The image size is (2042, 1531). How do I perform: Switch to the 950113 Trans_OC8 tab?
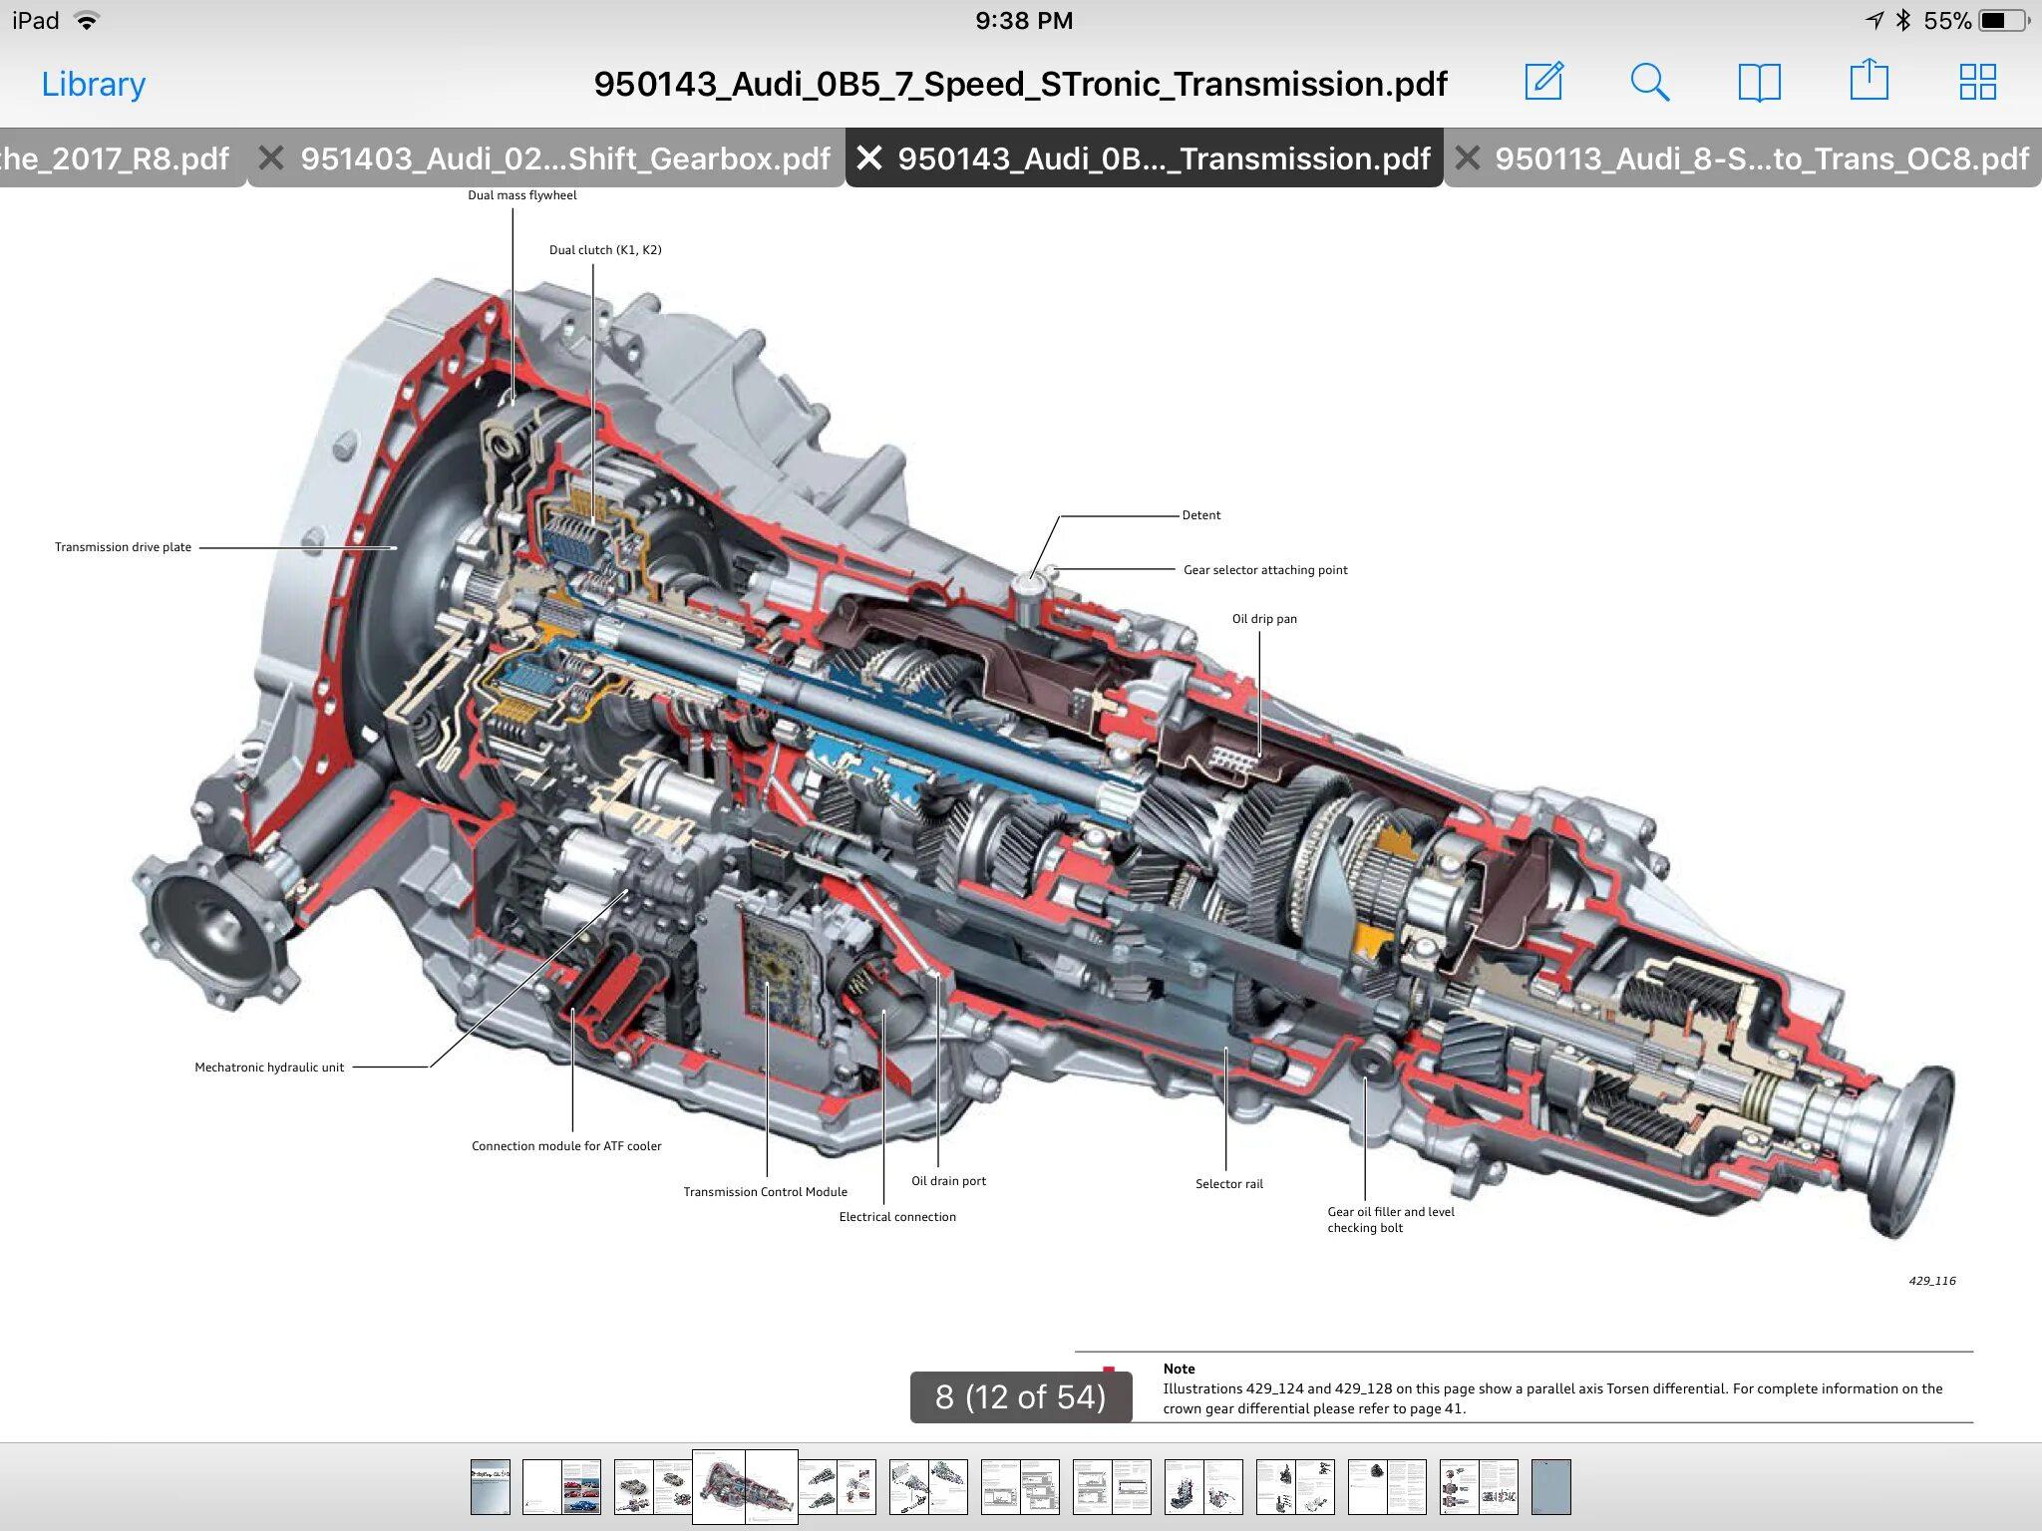coord(1761,157)
